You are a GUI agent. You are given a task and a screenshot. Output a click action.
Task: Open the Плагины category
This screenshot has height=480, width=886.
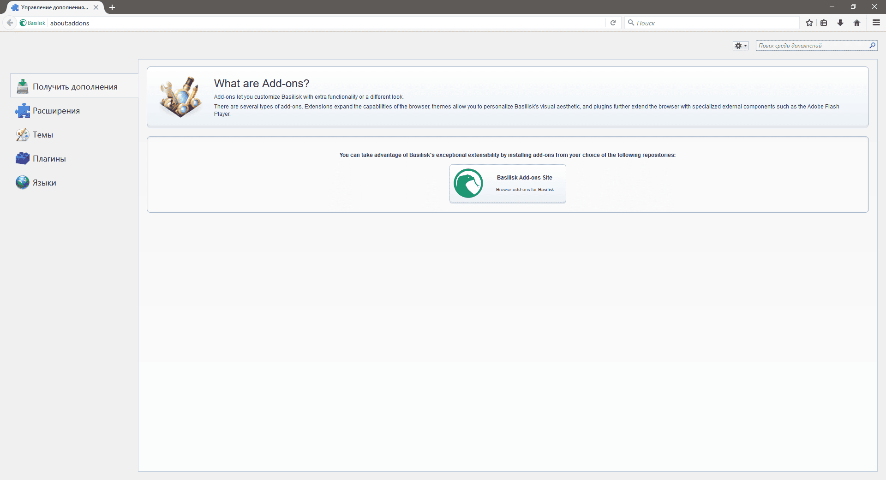(74, 158)
